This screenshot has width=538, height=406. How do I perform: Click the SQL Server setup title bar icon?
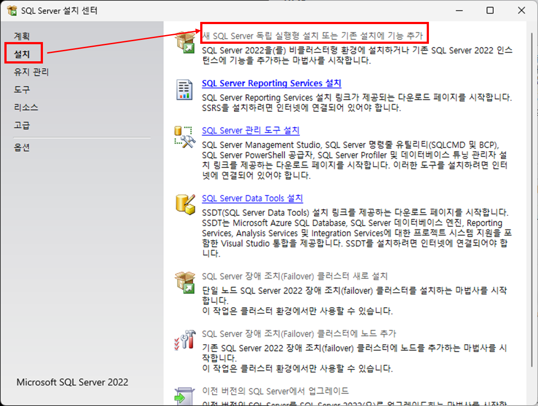coord(12,11)
